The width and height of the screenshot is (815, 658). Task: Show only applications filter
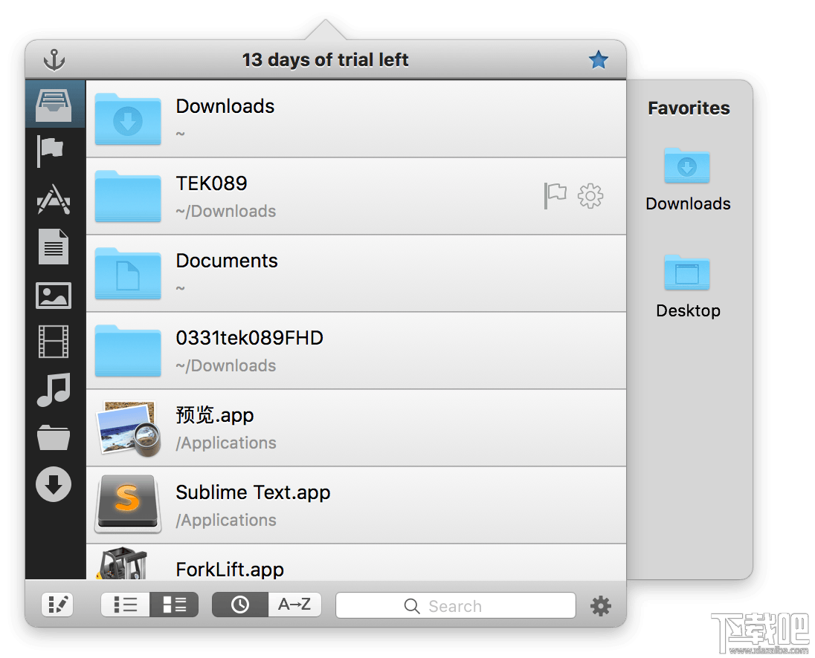pyautogui.click(x=54, y=199)
